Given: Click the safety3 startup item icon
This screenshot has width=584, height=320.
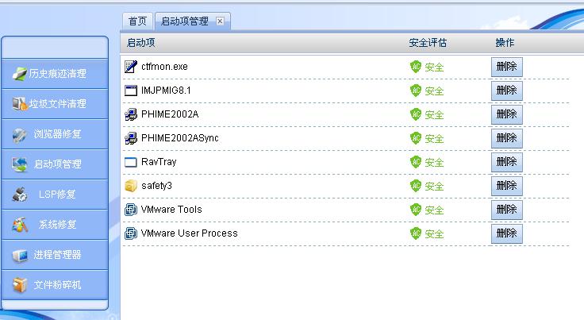Looking at the screenshot, I should (131, 186).
